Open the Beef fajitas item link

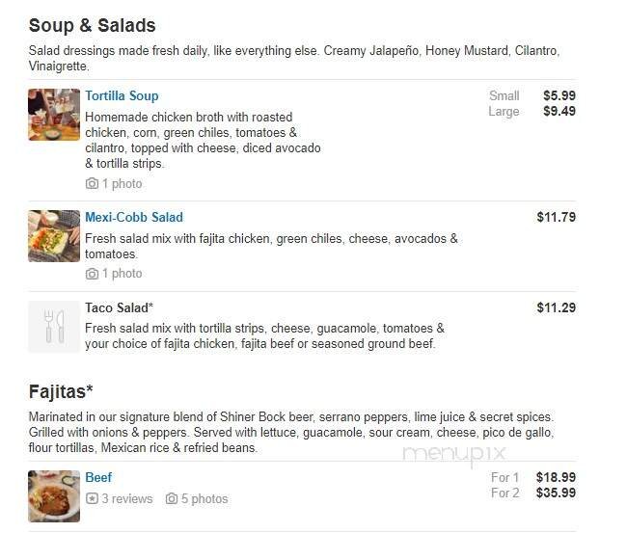pos(98,478)
